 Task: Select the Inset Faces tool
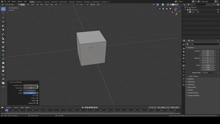pos(3,47)
